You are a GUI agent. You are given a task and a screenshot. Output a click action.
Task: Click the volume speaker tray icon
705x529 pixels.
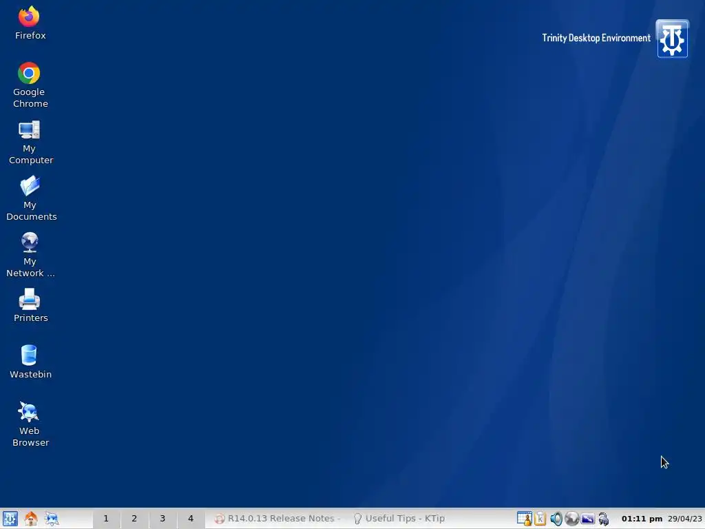click(556, 519)
